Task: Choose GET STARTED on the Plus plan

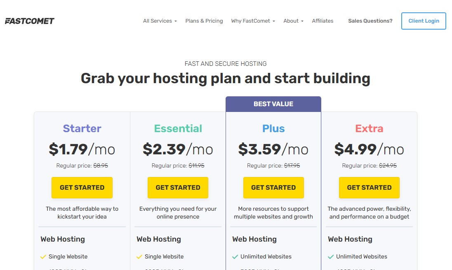Action: pos(273,187)
